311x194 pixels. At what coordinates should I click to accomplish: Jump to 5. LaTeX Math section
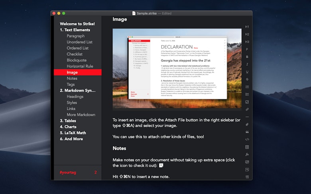73,133
